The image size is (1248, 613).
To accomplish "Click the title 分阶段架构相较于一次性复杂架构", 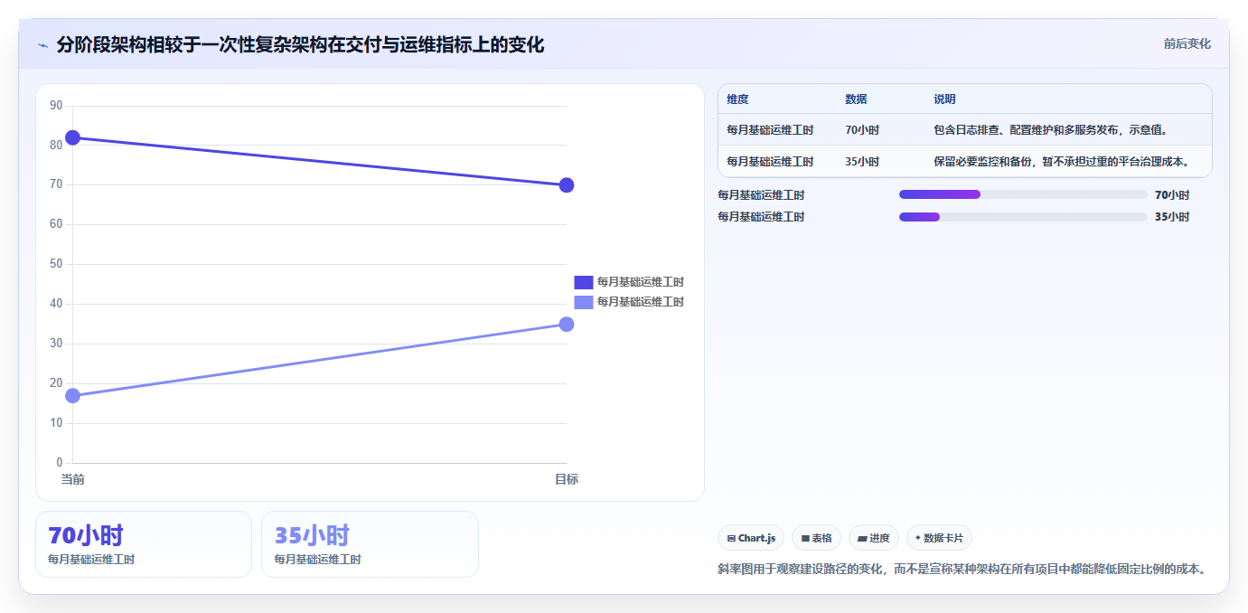I will pos(300,44).
